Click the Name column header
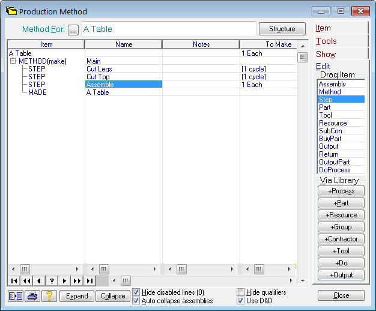 (124, 44)
